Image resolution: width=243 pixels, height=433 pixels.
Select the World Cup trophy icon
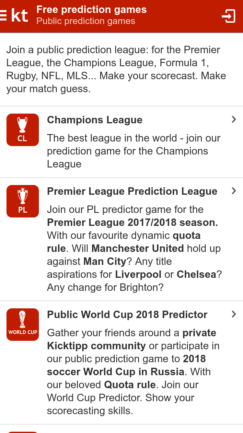[x=23, y=325]
